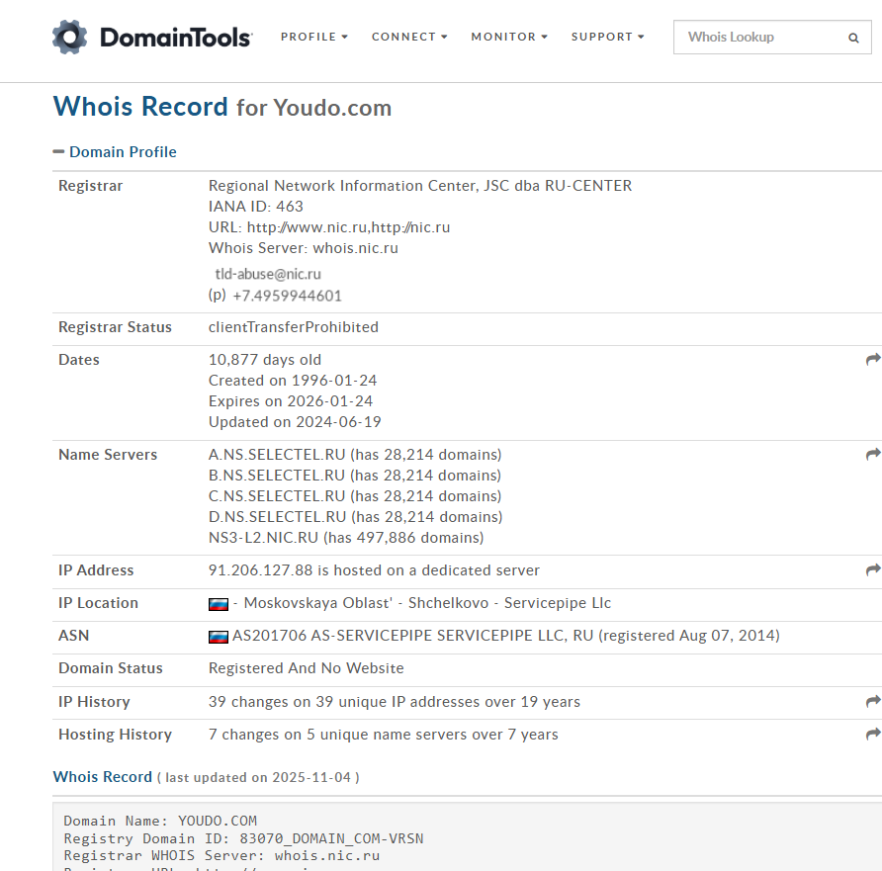Click the arrow icon in IP History row
Image resolution: width=882 pixels, height=871 pixels.
872,702
